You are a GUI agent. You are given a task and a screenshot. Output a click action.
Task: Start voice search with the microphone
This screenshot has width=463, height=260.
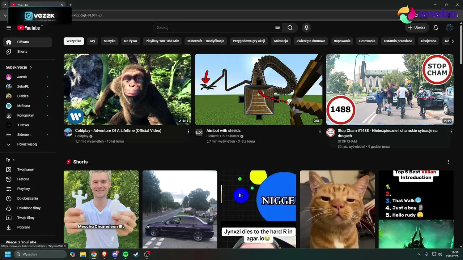pyautogui.click(x=306, y=28)
